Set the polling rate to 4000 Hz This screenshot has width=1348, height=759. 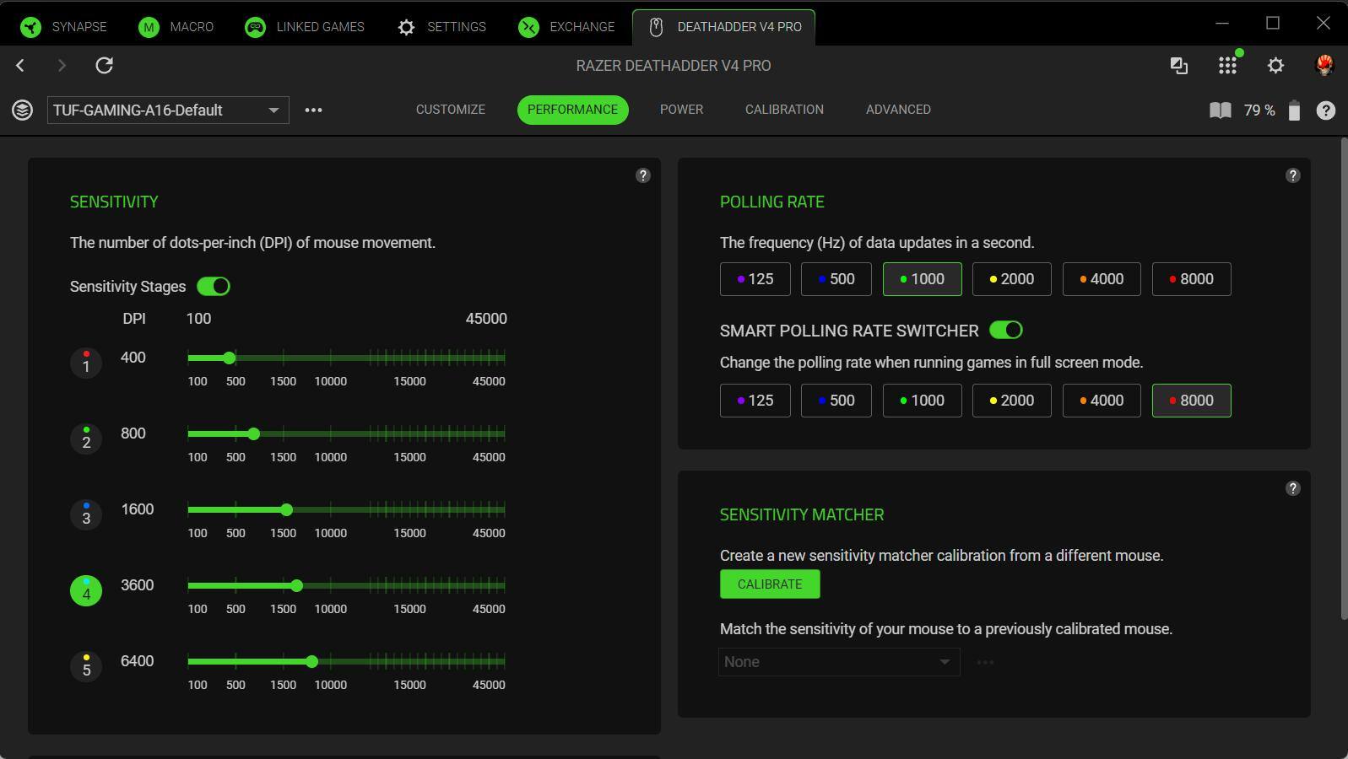pyautogui.click(x=1101, y=279)
